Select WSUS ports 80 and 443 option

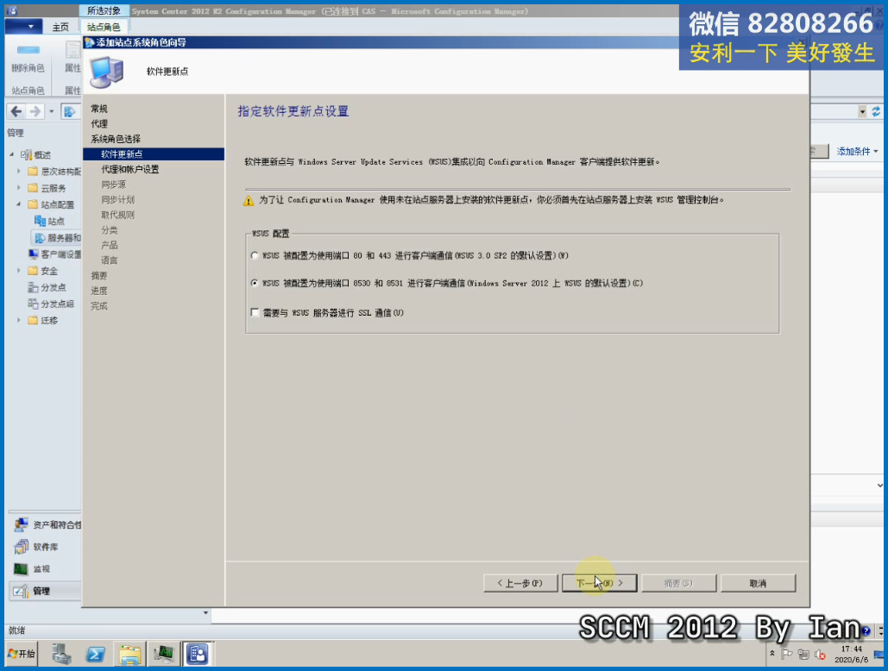point(255,256)
